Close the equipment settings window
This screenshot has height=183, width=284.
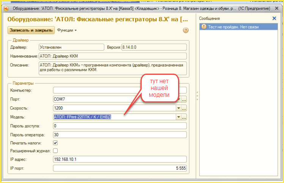(x=276, y=8)
